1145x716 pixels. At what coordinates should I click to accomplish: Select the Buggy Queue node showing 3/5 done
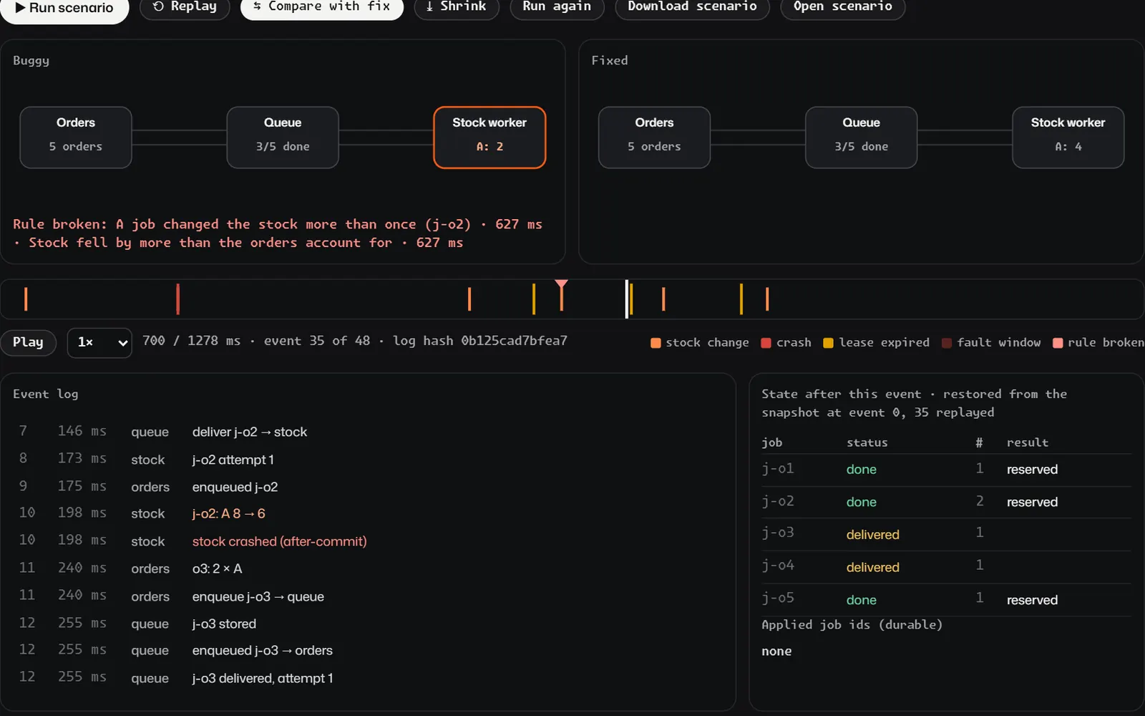283,137
